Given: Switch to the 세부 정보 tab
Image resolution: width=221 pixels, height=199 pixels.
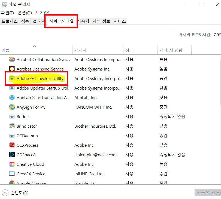Looking at the screenshot, I should (x=101, y=21).
